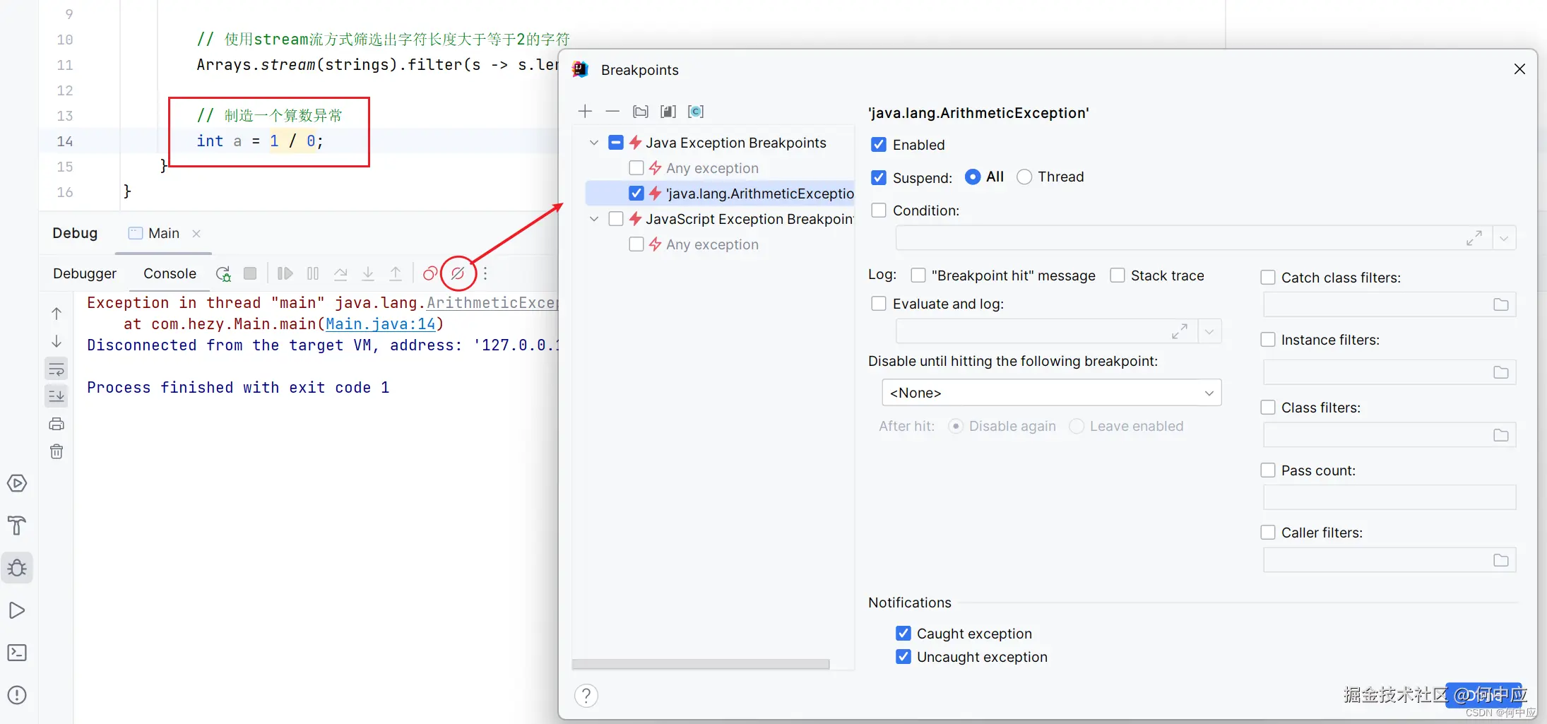Click the Step Out icon
This screenshot has width=1547, height=724.
[396, 273]
